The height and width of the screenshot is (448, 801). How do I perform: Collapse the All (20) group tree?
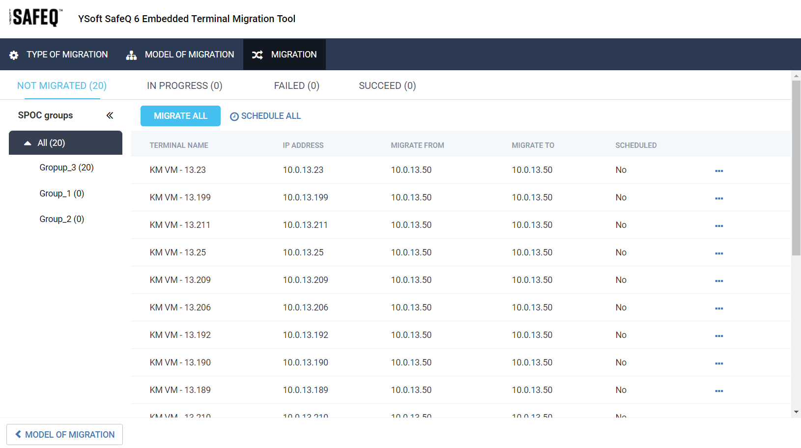point(28,143)
